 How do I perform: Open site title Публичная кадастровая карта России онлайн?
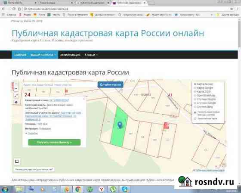pos(108,33)
